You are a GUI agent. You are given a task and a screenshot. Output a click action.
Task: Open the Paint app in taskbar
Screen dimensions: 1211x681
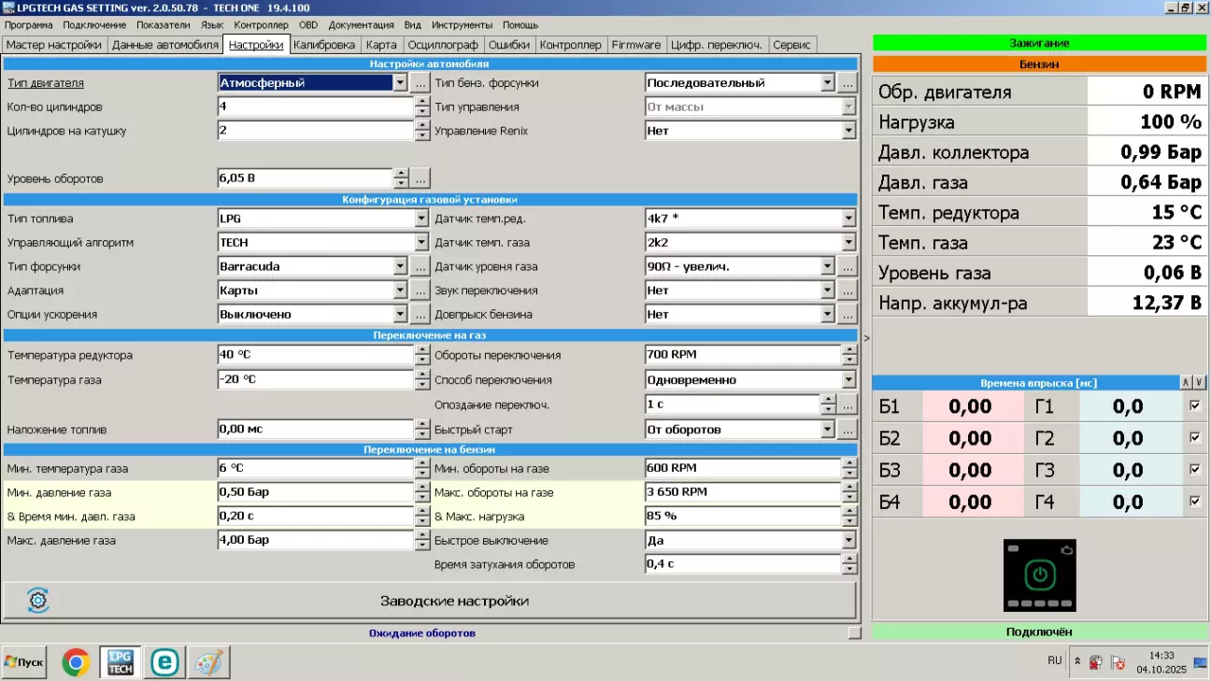click(208, 662)
